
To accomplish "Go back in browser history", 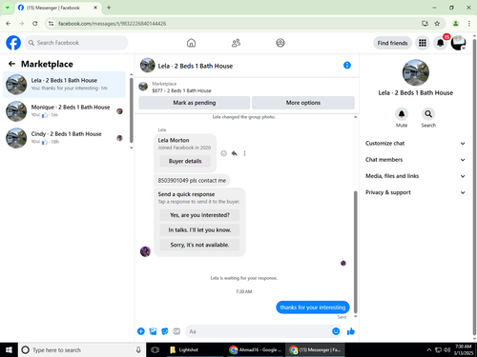I will click(9, 24).
